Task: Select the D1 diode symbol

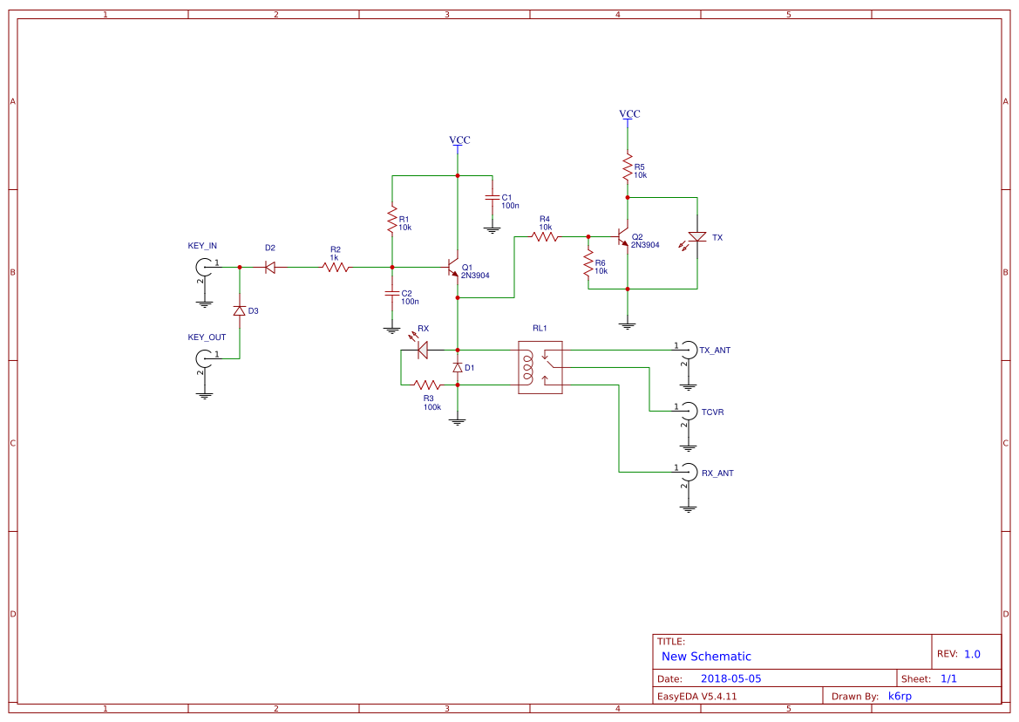Action: [x=458, y=368]
